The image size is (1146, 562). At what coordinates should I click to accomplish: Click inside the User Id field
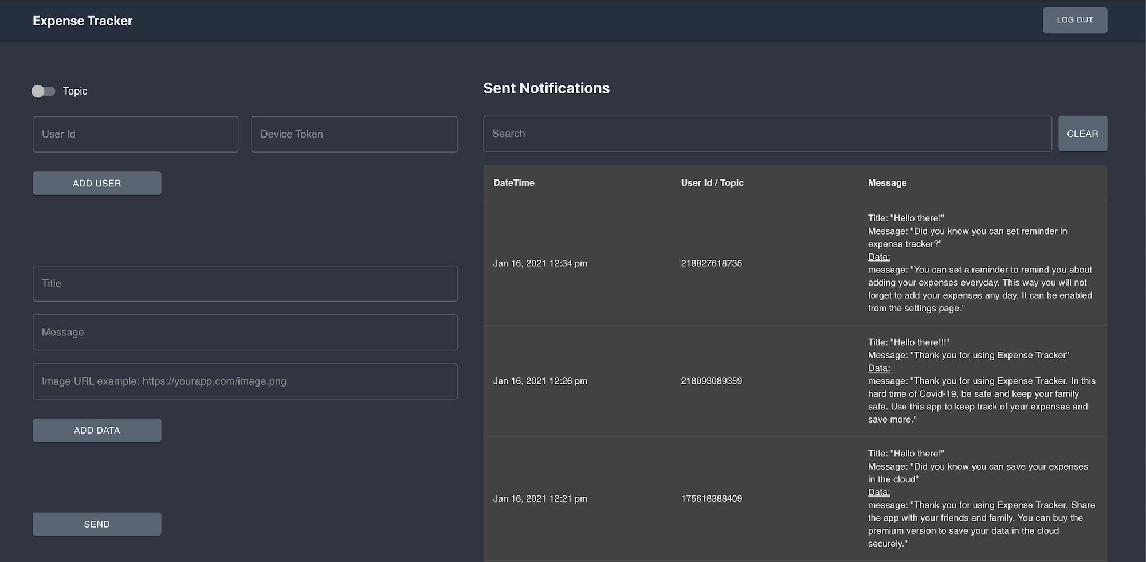(x=135, y=134)
